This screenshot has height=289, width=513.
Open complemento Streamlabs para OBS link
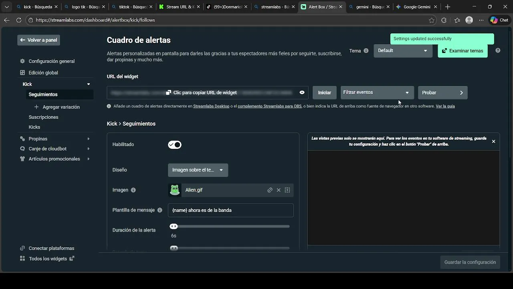point(270,106)
